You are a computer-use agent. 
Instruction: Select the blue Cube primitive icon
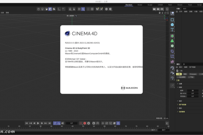point(172,25)
